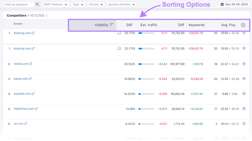Open the expedia.com domain link

[x=22, y=94]
